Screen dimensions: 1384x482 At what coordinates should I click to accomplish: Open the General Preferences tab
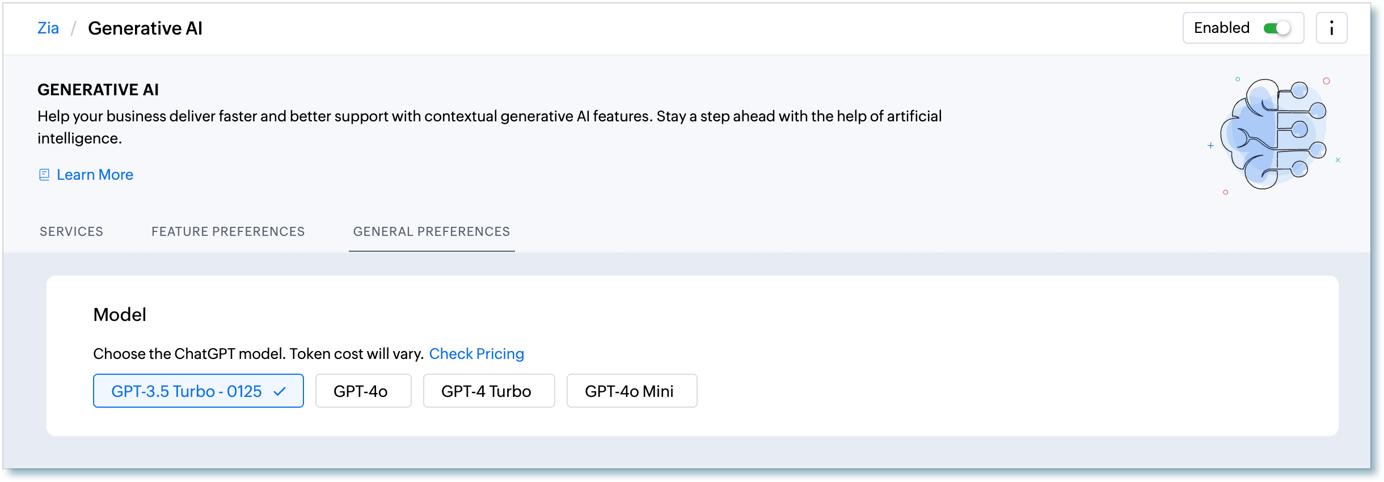(432, 231)
